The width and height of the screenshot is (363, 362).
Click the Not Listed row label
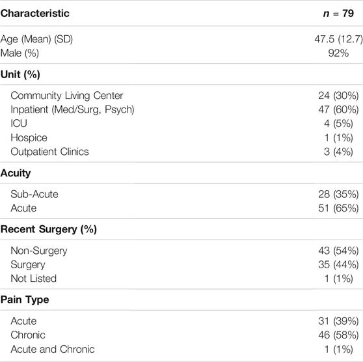coord(34,279)
